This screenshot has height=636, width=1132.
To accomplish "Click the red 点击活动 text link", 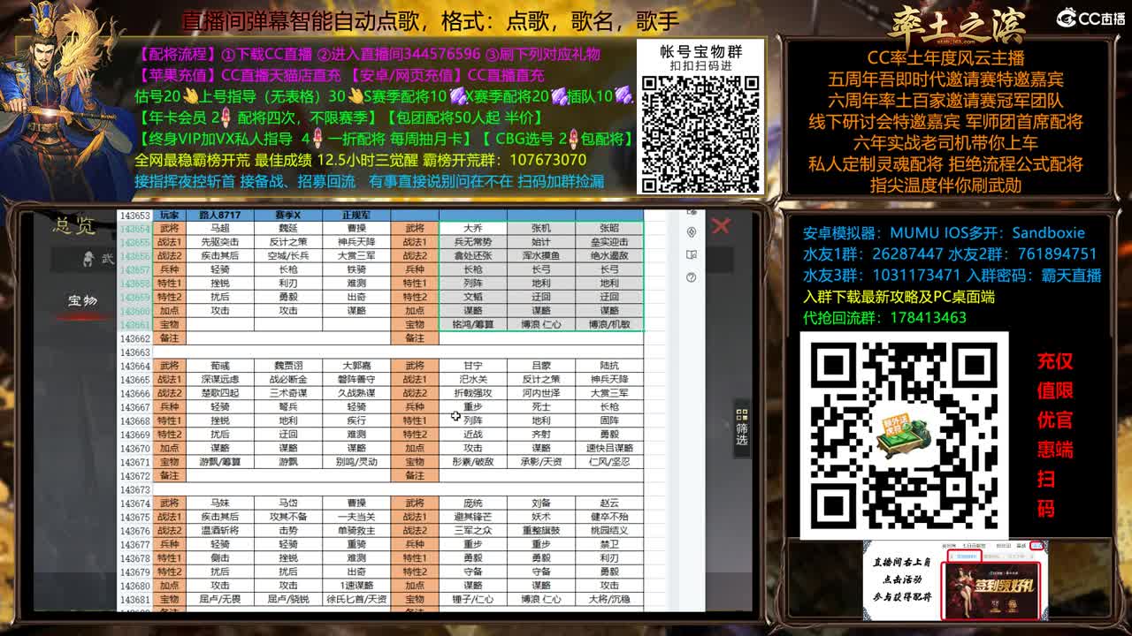I will (902, 579).
